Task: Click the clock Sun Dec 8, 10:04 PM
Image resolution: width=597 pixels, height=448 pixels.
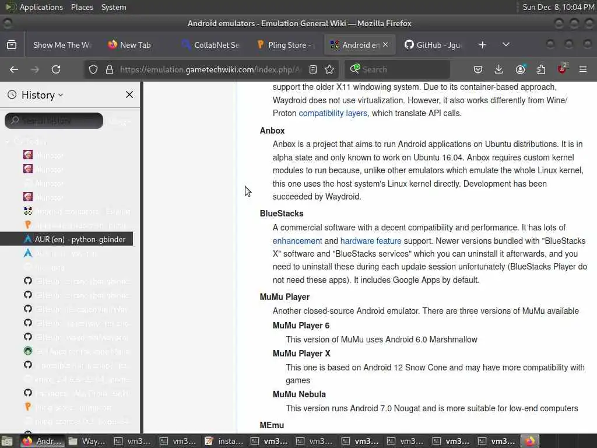Action: tap(558, 7)
